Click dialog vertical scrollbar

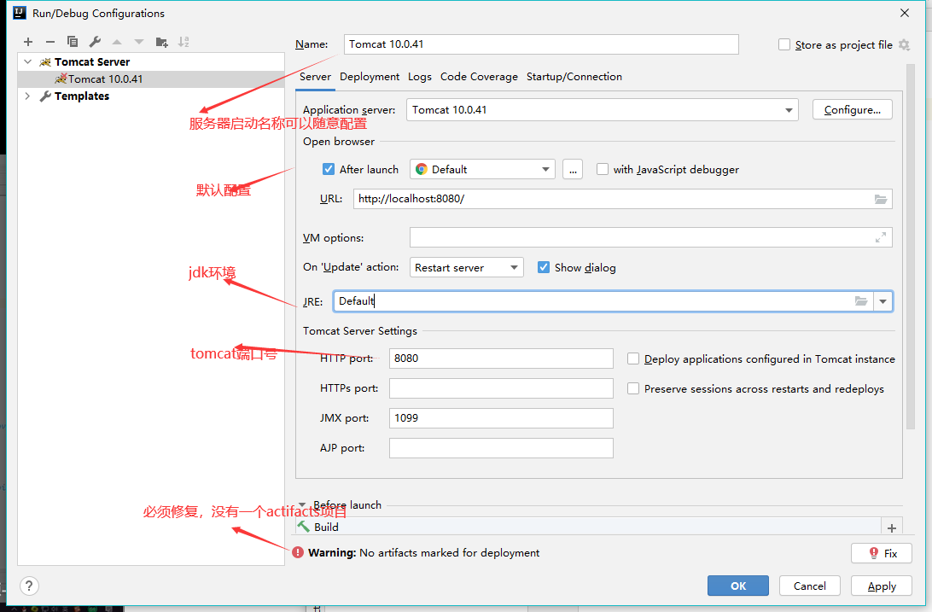click(x=911, y=247)
